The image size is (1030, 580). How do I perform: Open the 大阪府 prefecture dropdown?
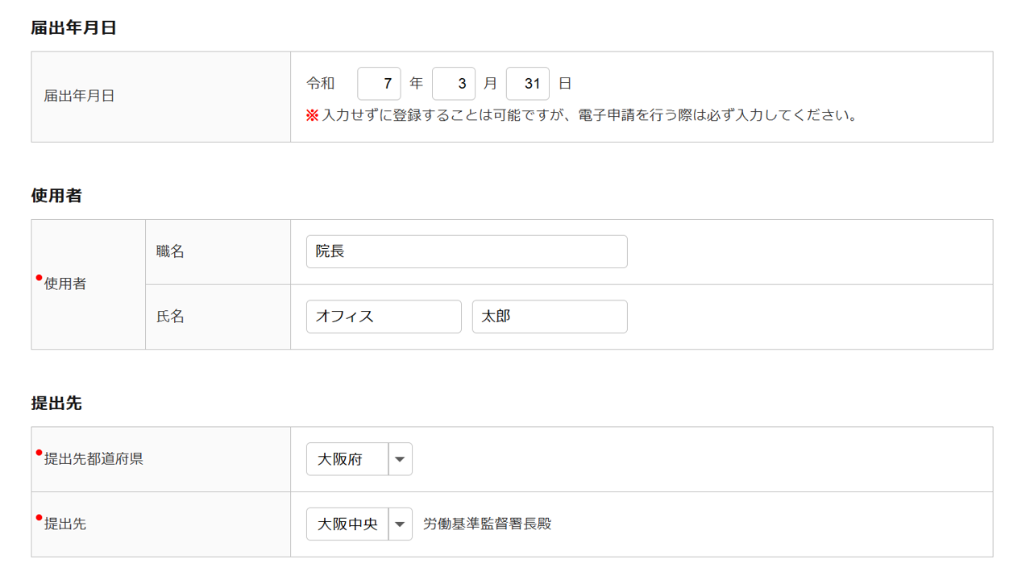click(348, 459)
